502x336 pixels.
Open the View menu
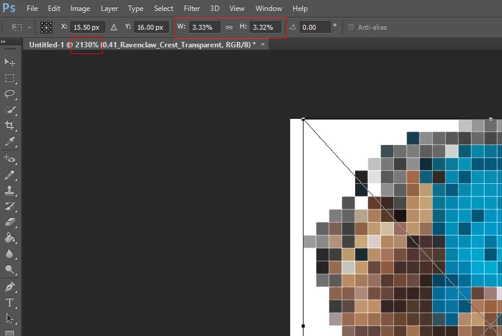pyautogui.click(x=237, y=8)
